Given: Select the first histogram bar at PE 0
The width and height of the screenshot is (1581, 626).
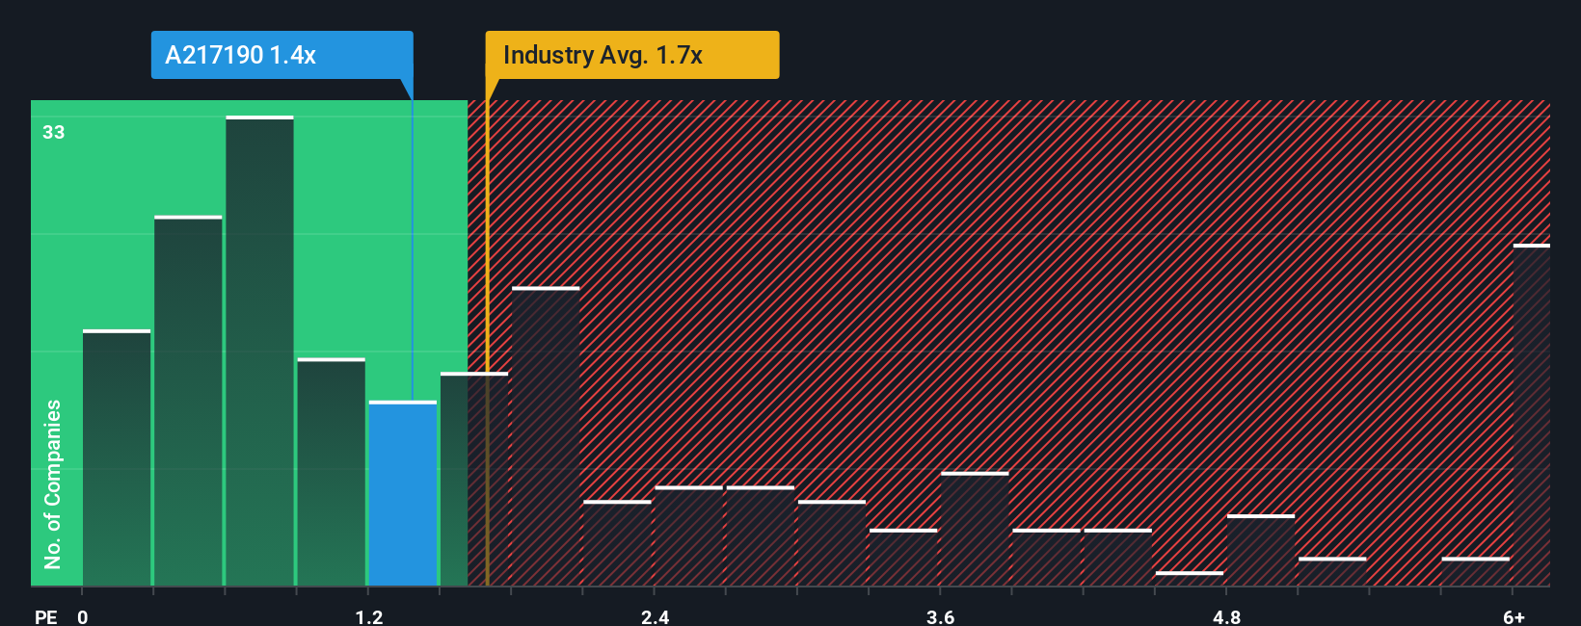Looking at the screenshot, I should point(117,458).
